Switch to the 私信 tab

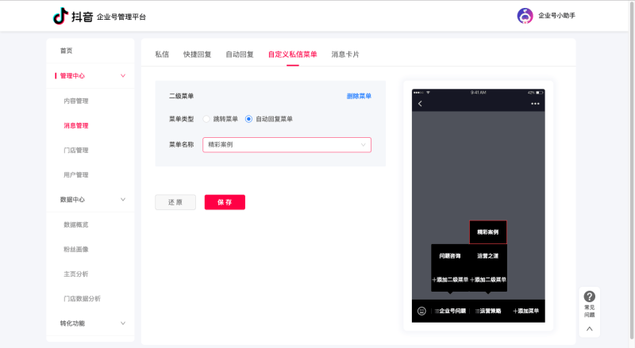[x=162, y=54]
